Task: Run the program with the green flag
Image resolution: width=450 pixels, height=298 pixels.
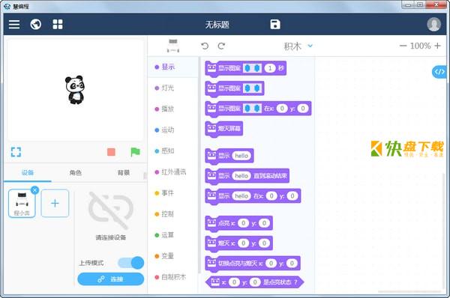Action: (135, 152)
